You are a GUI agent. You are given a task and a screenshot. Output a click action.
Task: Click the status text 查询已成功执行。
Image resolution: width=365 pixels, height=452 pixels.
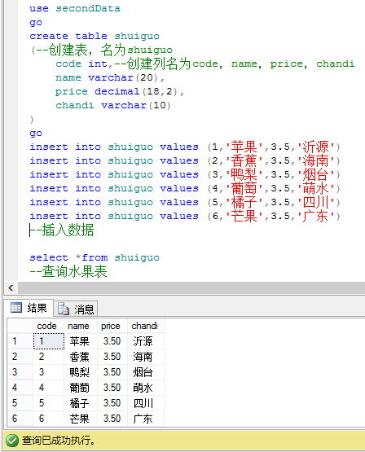(x=59, y=441)
